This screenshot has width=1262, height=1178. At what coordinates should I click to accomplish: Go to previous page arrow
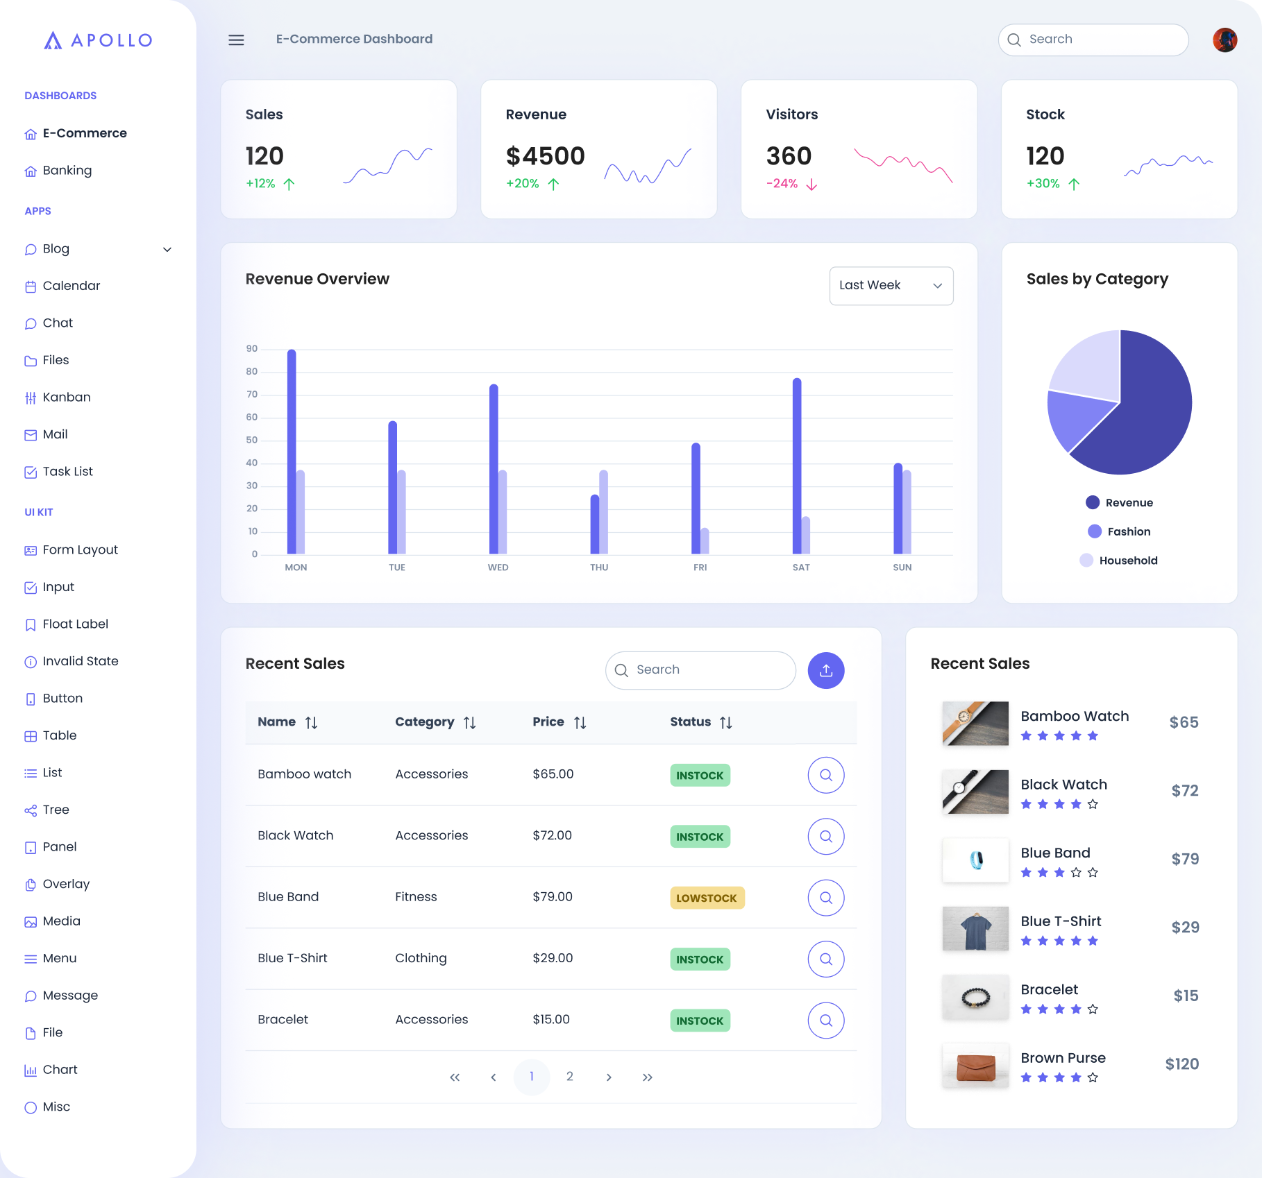tap(494, 1077)
